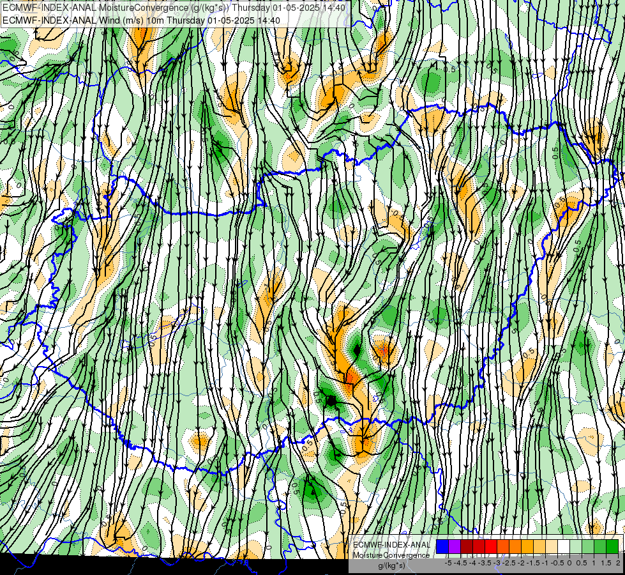Click the 1.5 tick label in the legend
This screenshot has width=625, height=575.
tap(606, 563)
